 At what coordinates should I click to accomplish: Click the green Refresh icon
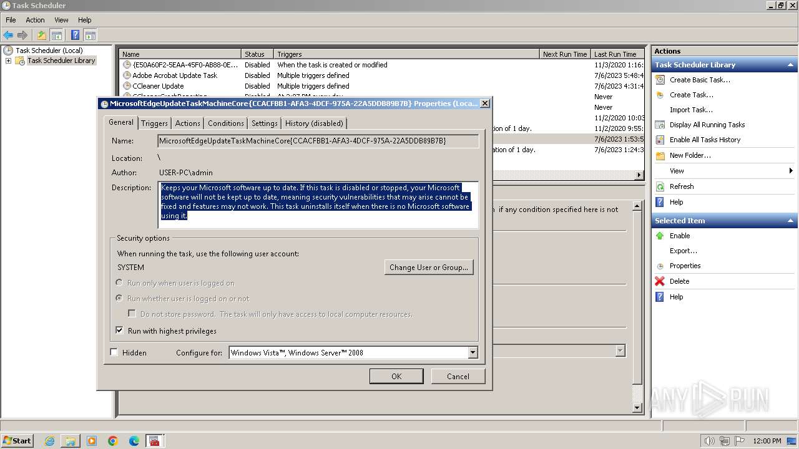tap(660, 186)
